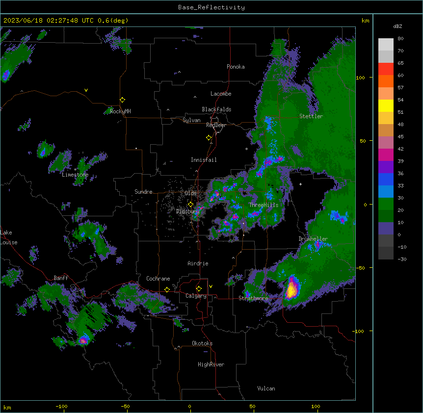Click the RedDeer city label
The height and width of the screenshot is (413, 423).
[216, 125]
